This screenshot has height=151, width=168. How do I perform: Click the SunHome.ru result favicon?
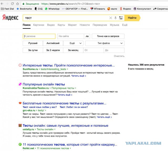(20, 65)
